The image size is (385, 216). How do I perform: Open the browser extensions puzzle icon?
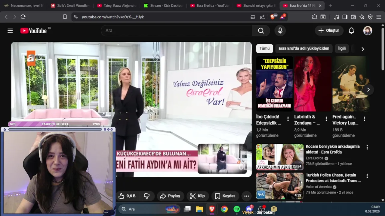[315, 17]
